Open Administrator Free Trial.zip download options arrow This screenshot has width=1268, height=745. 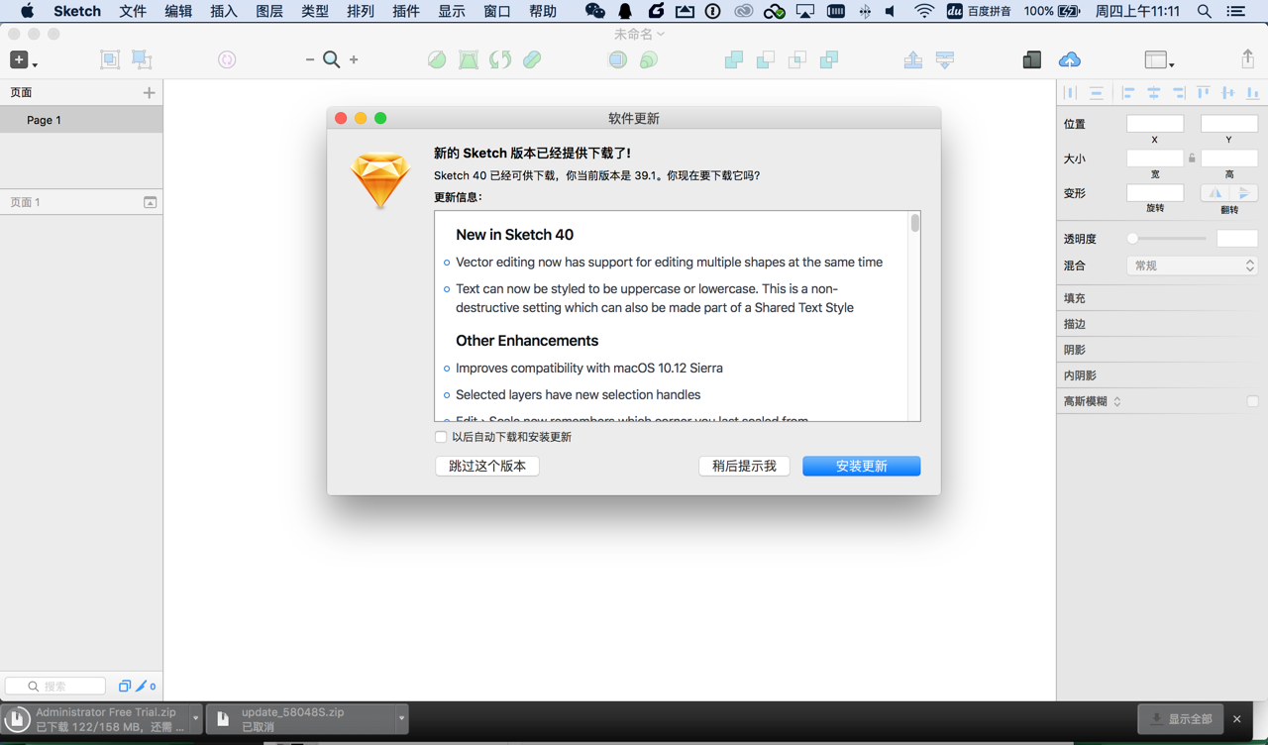[196, 718]
